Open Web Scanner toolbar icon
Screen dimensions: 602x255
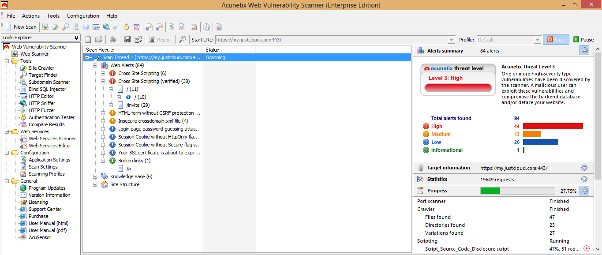click(x=45, y=27)
